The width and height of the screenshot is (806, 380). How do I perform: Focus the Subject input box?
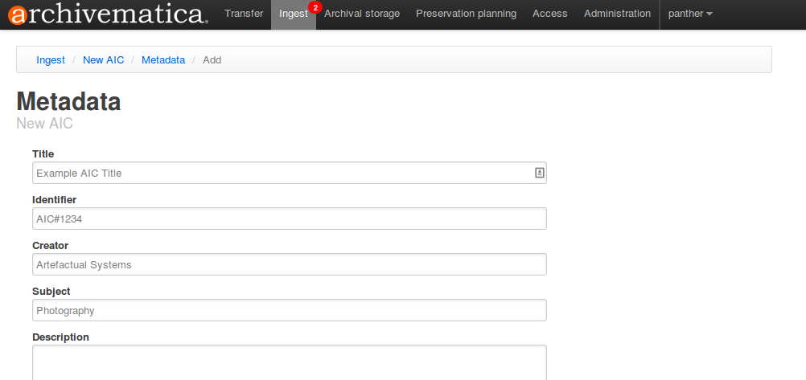[x=290, y=310]
